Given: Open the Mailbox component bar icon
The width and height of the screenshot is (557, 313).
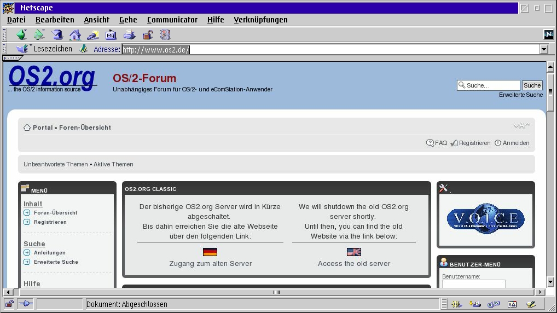Looking at the screenshot, I should pyautogui.click(x=475, y=304).
